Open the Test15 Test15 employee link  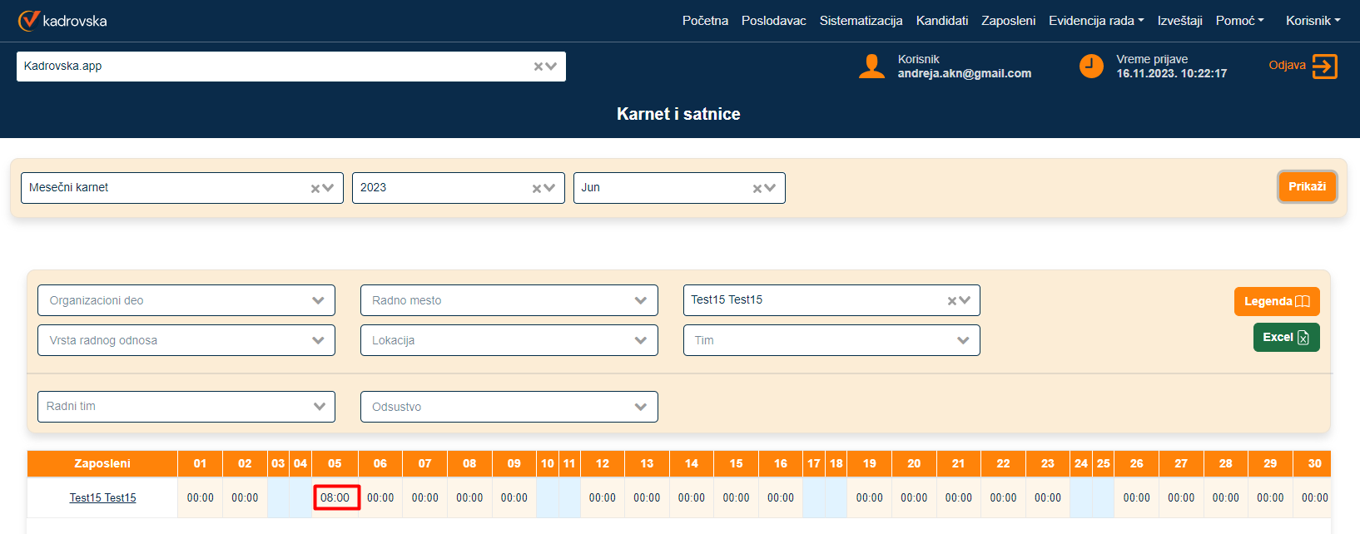[x=102, y=497]
